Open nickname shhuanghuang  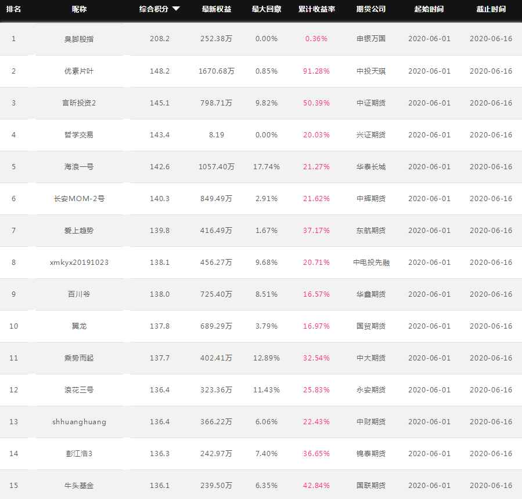[x=79, y=422]
